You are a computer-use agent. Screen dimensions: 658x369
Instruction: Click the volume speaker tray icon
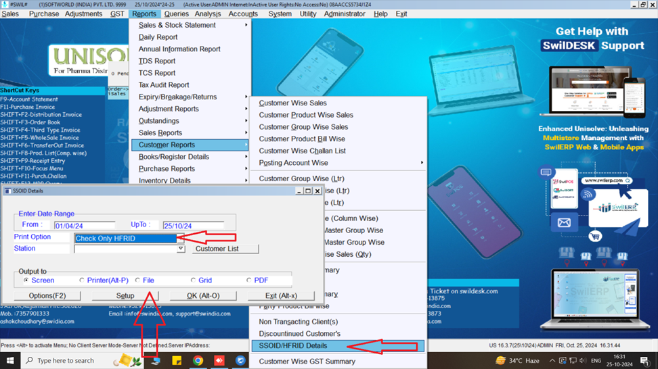coord(582,361)
